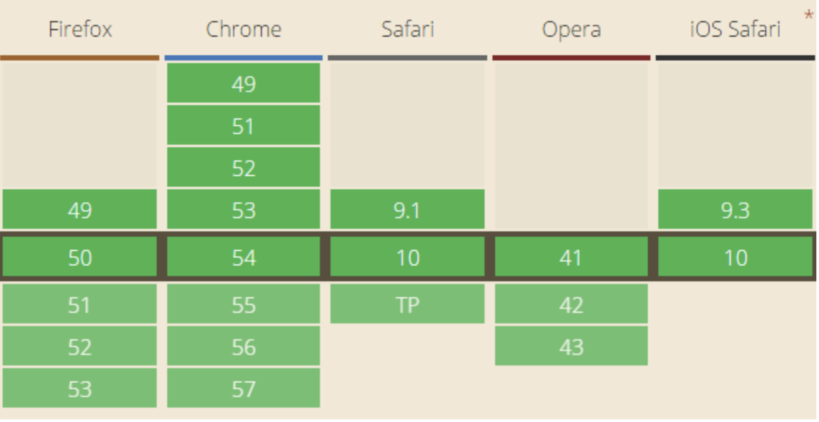This screenshot has width=819, height=422.
Task: Select the Chrome 57 version cell
Action: click(244, 389)
